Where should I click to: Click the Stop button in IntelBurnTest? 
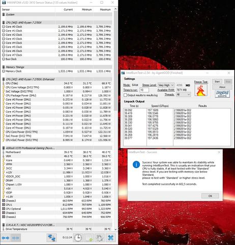[x=228, y=82]
